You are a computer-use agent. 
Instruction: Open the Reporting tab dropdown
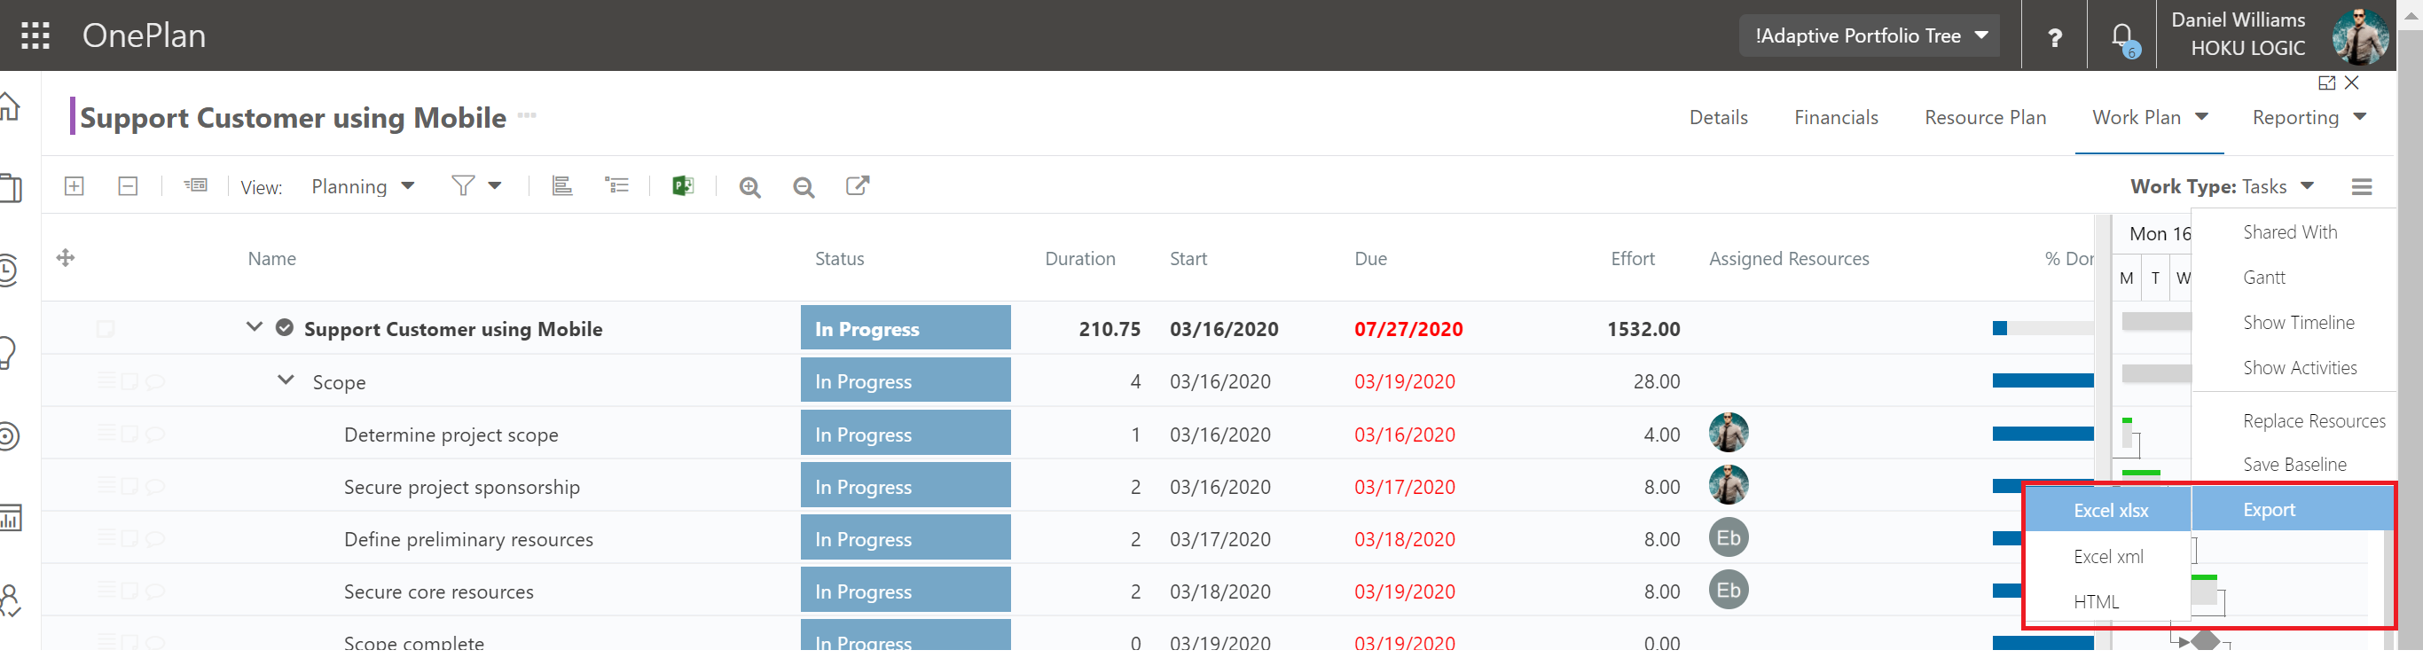2309,117
